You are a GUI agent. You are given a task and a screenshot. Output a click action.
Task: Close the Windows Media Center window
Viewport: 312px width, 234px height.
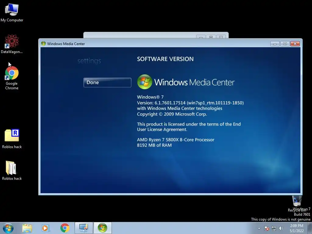pos(295,44)
